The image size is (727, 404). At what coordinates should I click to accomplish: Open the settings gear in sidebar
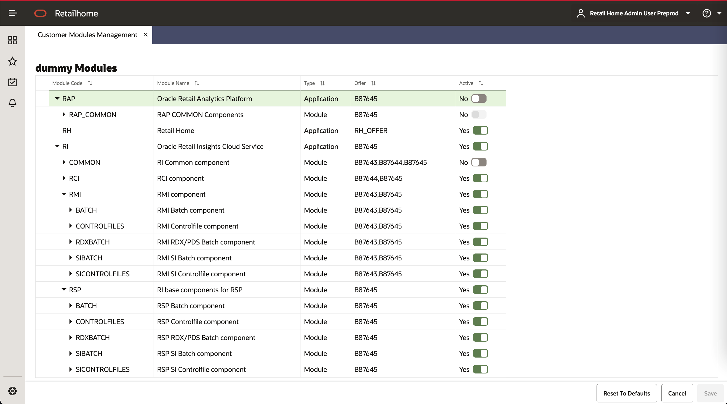click(x=12, y=391)
